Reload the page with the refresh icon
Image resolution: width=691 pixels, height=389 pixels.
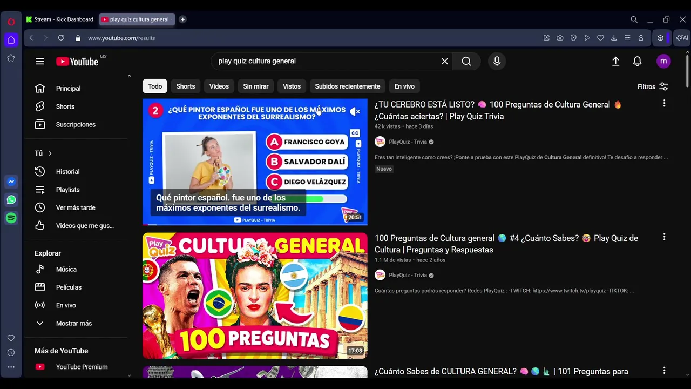[61, 38]
